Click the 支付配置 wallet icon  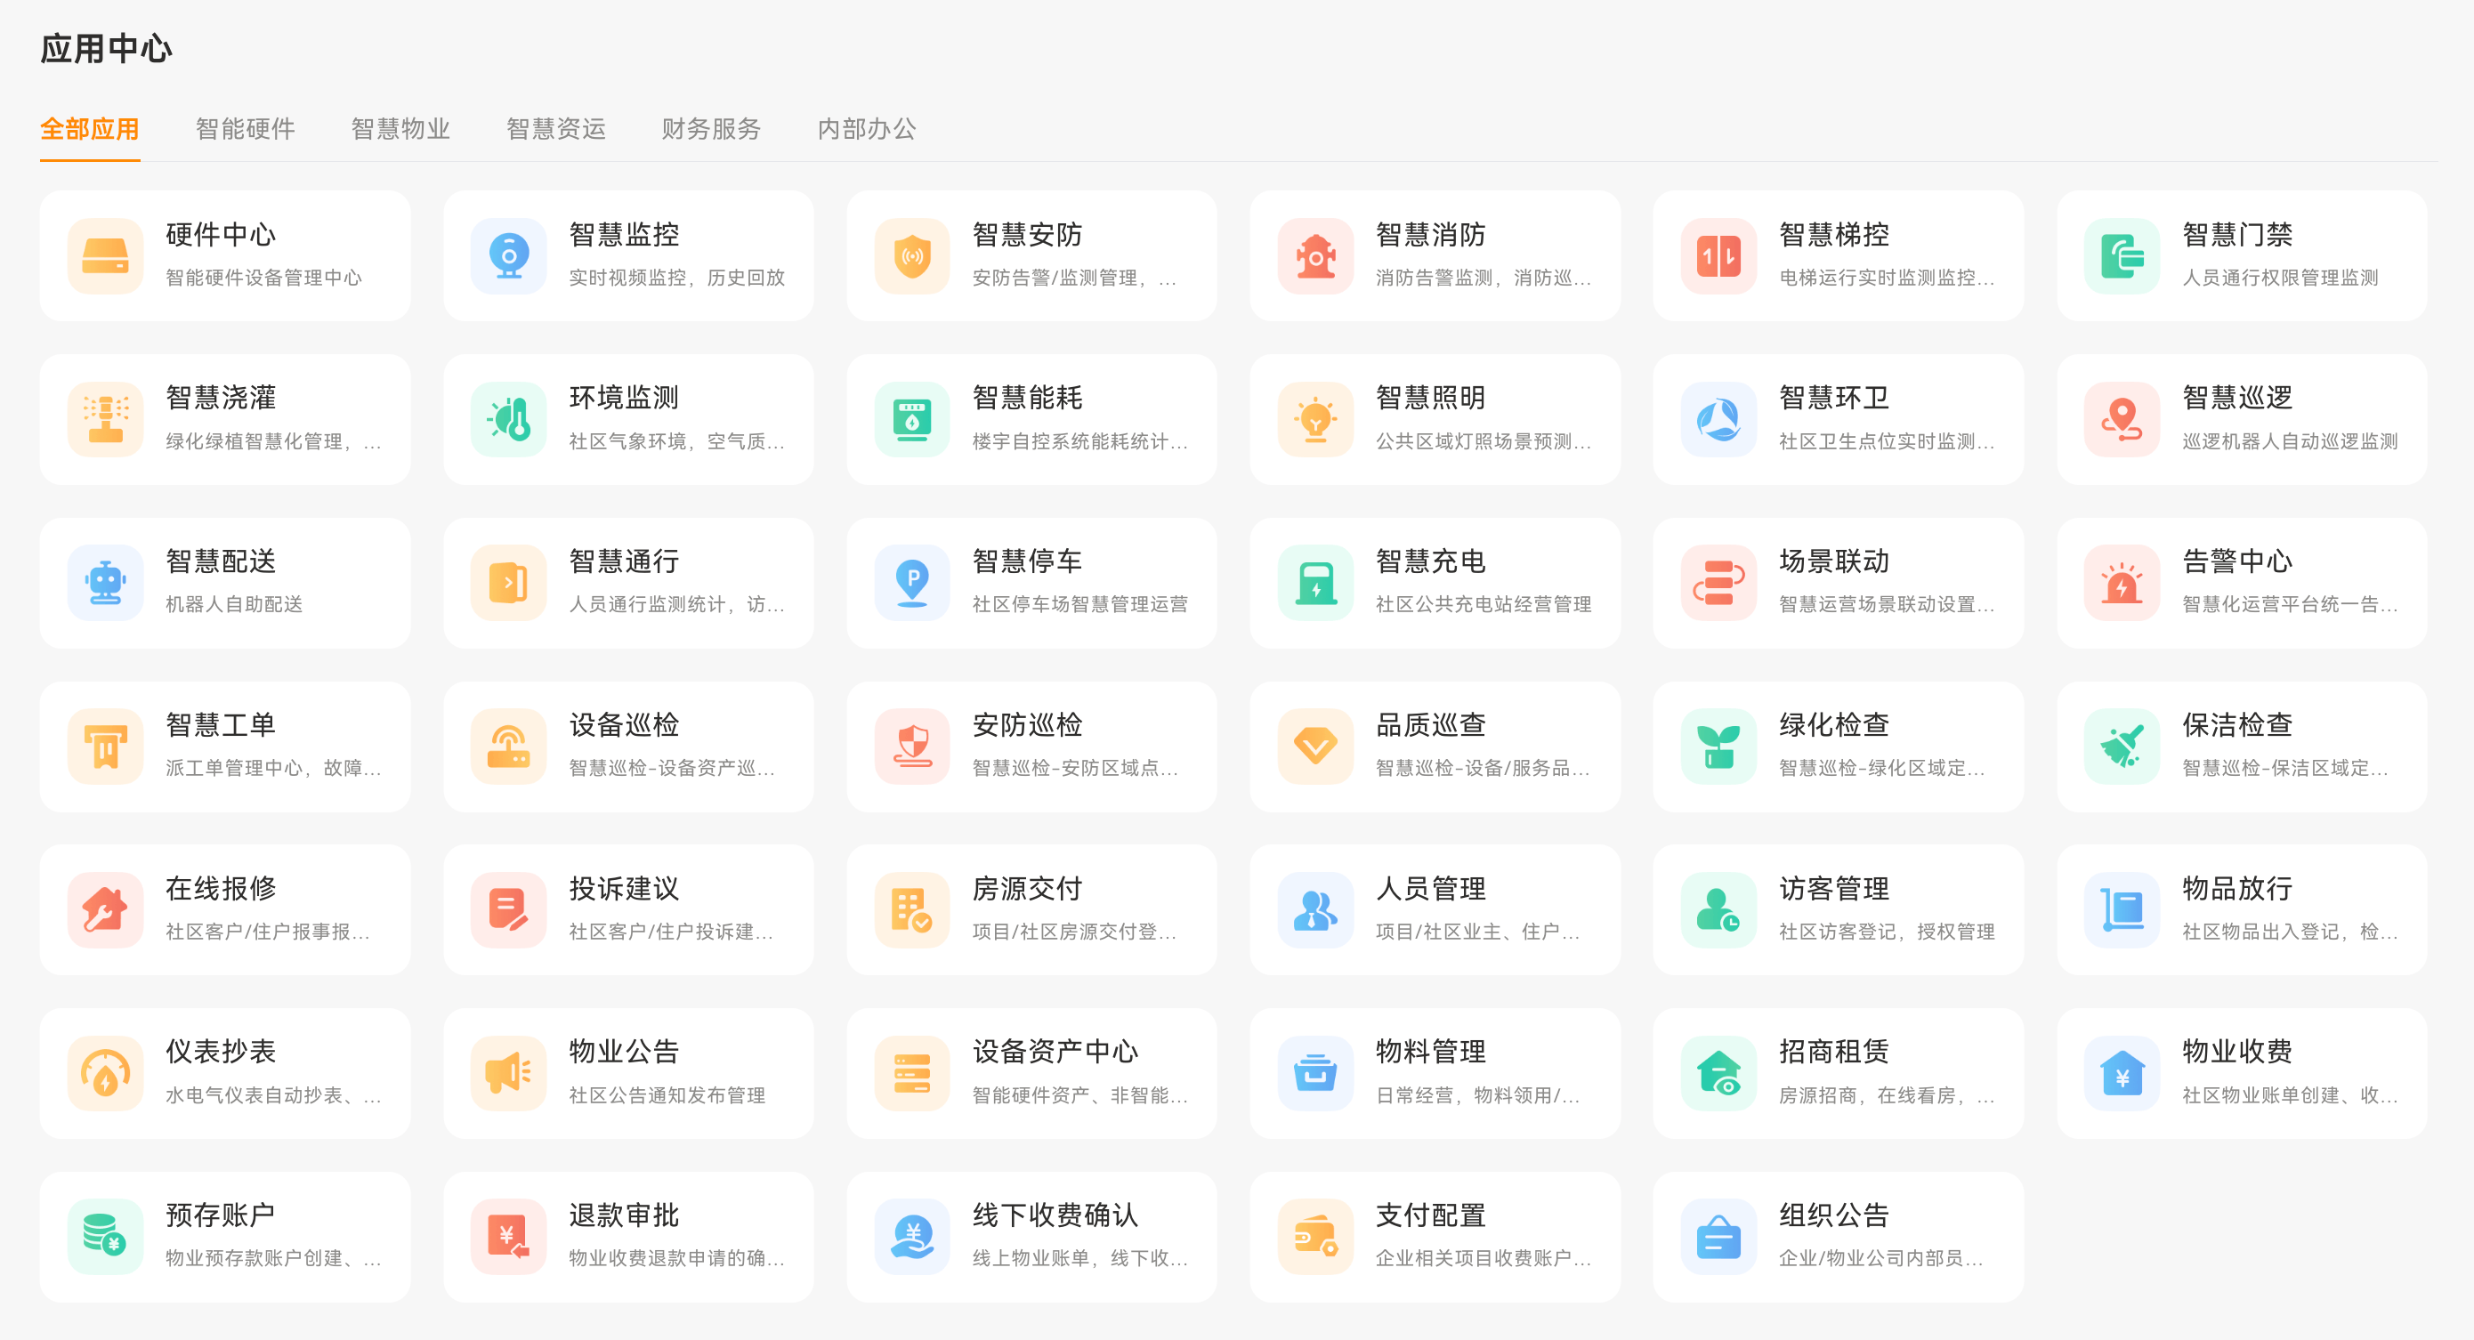click(1315, 1236)
